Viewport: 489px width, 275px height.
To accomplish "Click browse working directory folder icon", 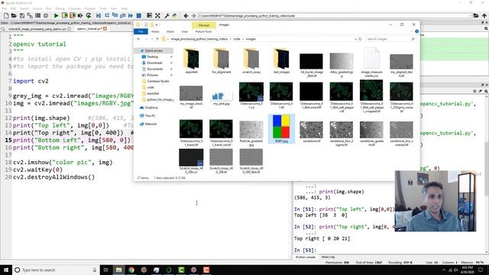I will click(476, 15).
